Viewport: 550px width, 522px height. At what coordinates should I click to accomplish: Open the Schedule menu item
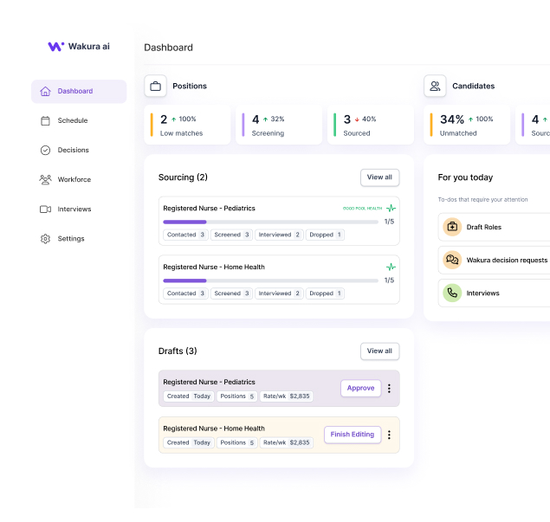pos(72,120)
